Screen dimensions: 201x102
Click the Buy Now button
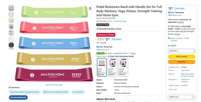(x=181, y=62)
